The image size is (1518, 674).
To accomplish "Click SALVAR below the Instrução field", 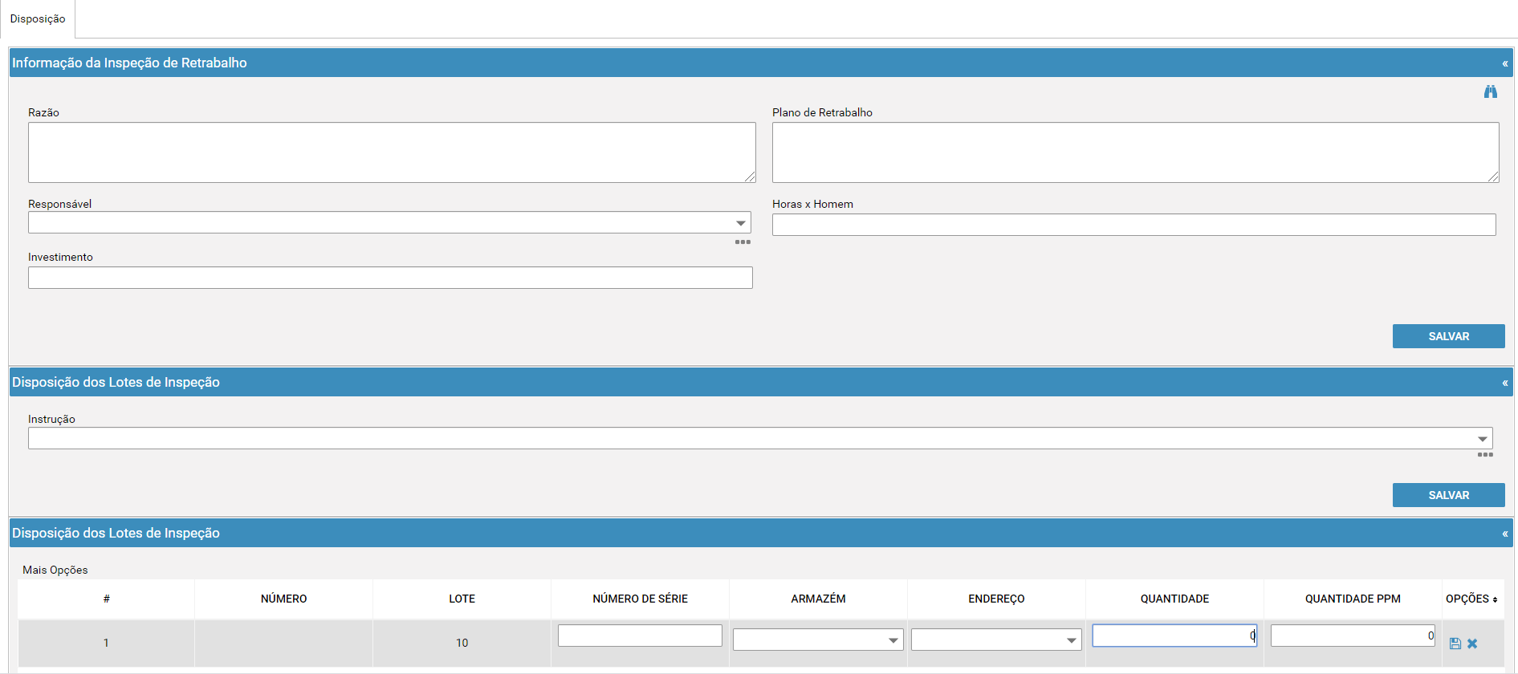I will 1448,495.
